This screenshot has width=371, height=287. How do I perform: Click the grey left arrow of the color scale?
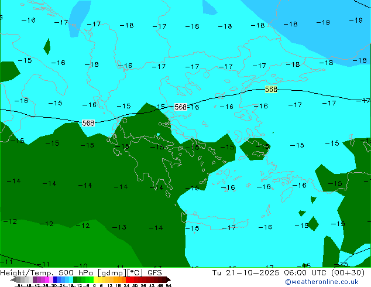(13, 279)
